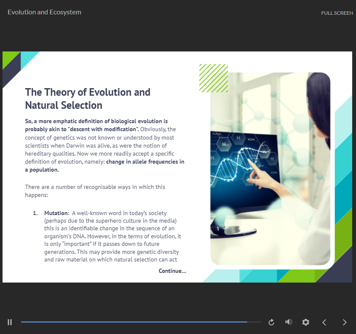The width and height of the screenshot is (356, 334).
Task: Click the list number 1 marker
Action: 35,213
